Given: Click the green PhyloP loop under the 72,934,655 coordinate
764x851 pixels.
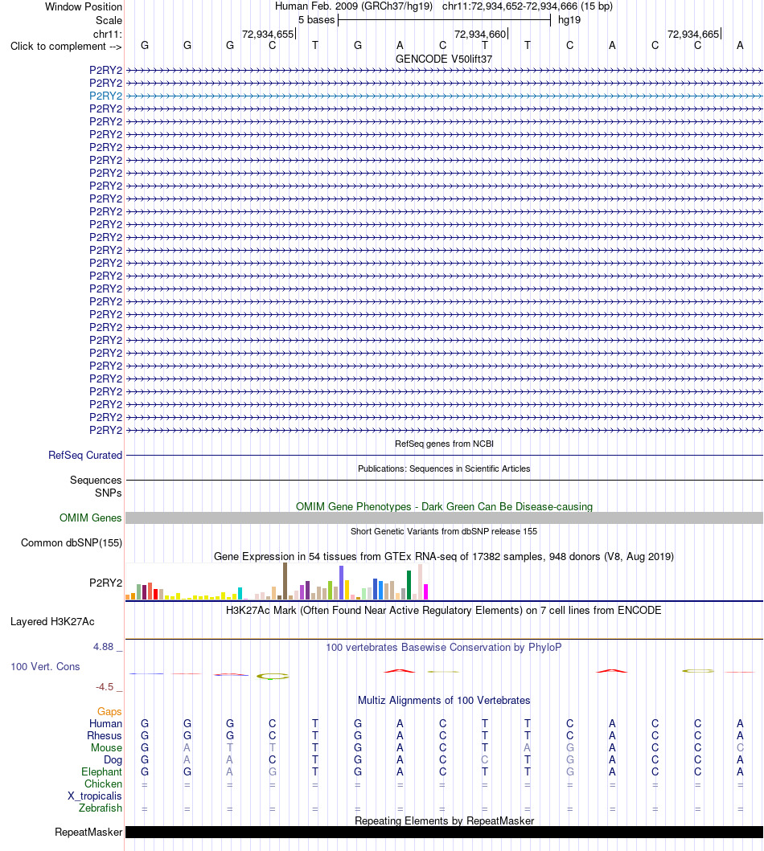Looking at the screenshot, I should [273, 677].
